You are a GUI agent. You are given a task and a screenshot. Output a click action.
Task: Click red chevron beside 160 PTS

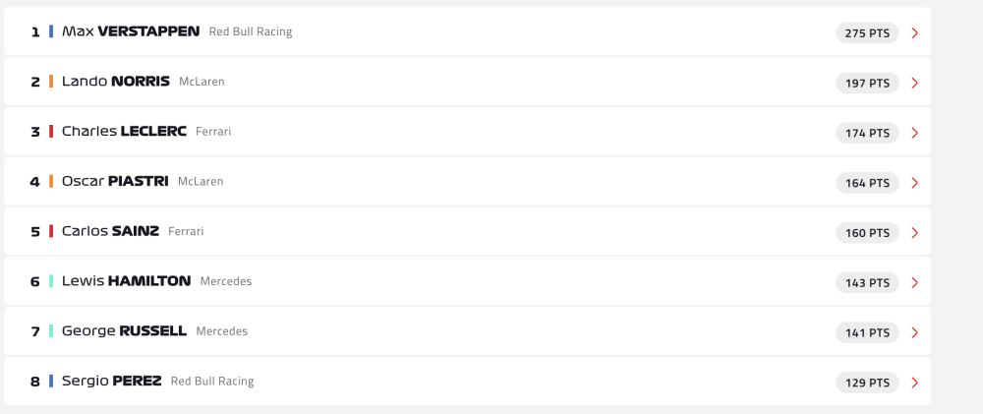coord(914,233)
